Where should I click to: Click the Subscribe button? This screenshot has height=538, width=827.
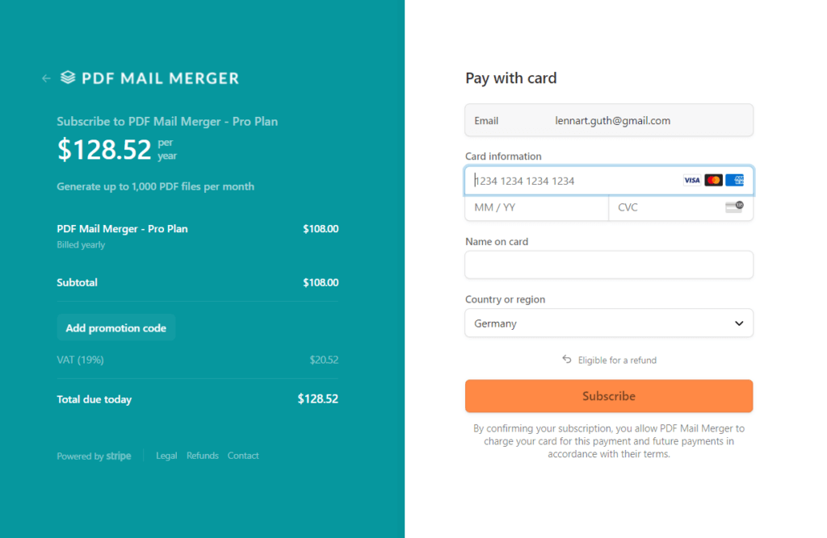[x=608, y=396]
